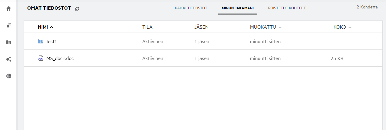Sort by the Muokattu column arrow

[x=280, y=27]
